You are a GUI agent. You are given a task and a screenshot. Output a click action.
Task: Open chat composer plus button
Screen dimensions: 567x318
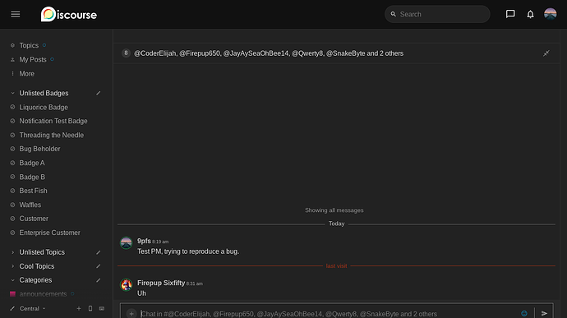[x=131, y=313]
